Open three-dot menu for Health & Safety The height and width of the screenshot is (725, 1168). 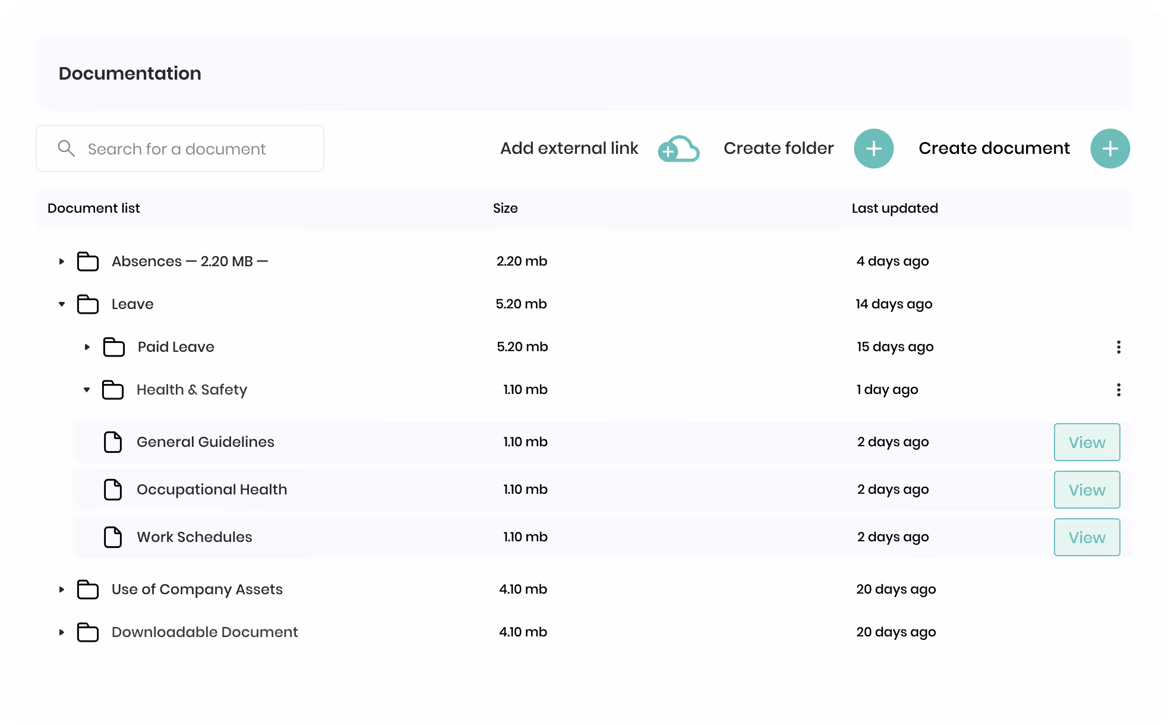coord(1119,390)
